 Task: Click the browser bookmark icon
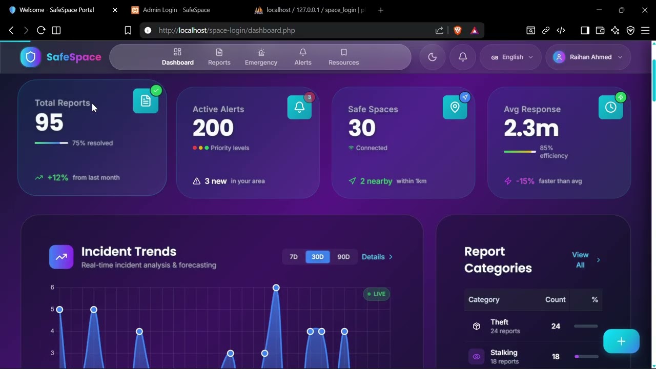click(128, 30)
